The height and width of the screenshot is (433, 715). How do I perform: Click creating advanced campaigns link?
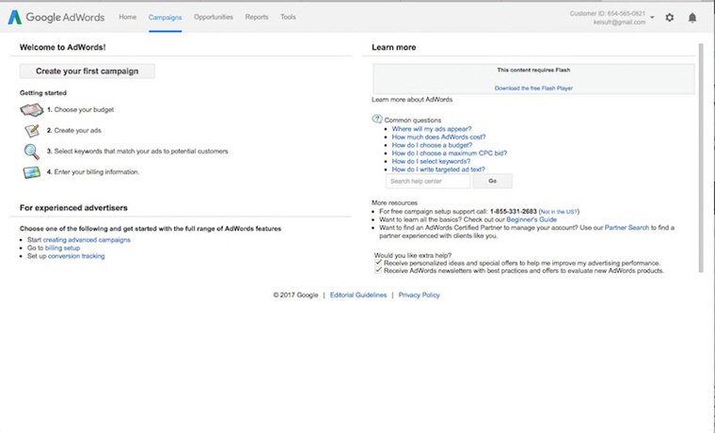click(x=87, y=240)
